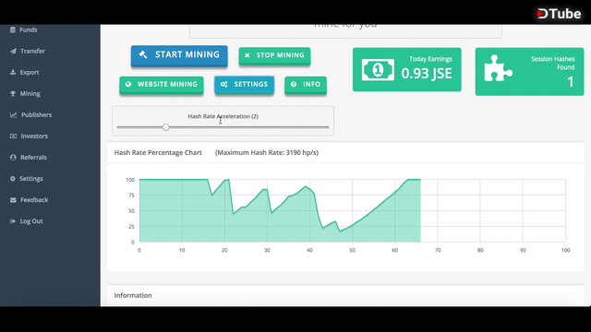Open the Referrals page

pos(33,158)
